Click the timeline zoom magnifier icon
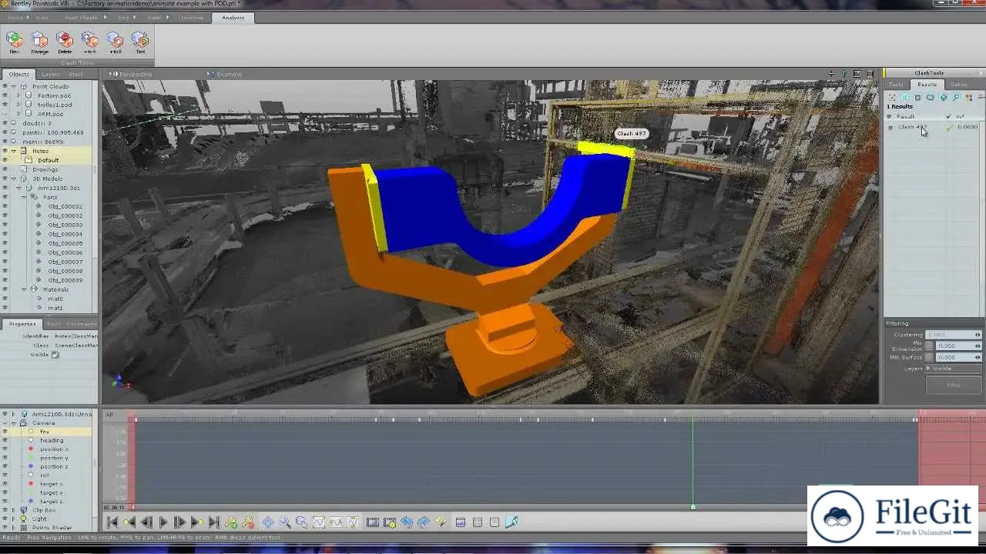This screenshot has width=986, height=554. [285, 522]
